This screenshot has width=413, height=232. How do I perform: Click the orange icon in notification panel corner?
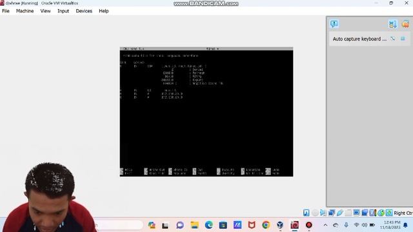coord(405,24)
